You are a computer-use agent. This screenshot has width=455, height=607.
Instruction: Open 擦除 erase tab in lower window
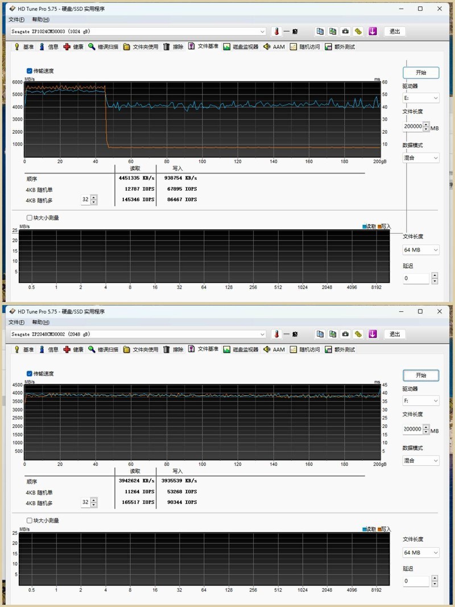pos(173,349)
